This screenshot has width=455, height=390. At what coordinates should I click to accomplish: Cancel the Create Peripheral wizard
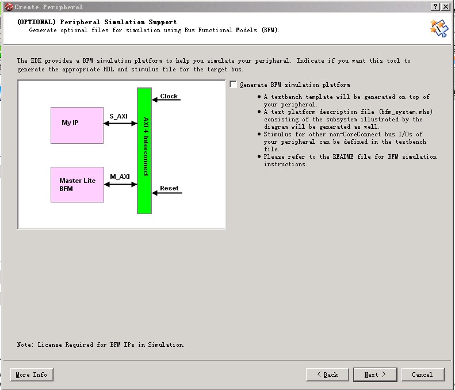pos(423,374)
